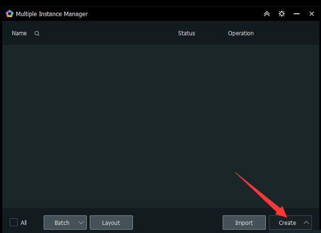The image size is (321, 233).
Task: Click the All label beside the checkbox
Action: (x=24, y=223)
